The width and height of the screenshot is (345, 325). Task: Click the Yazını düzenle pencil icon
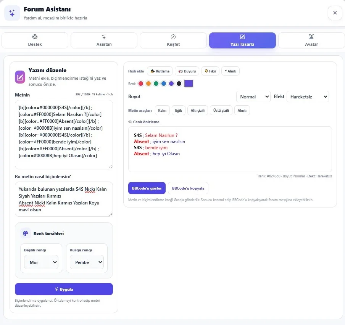click(x=20, y=77)
